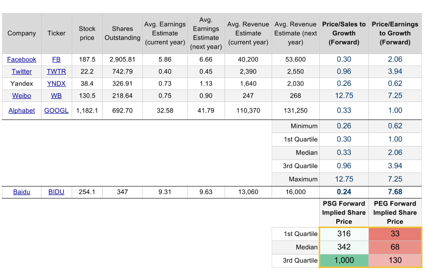Visit the Weibo company link

point(22,95)
